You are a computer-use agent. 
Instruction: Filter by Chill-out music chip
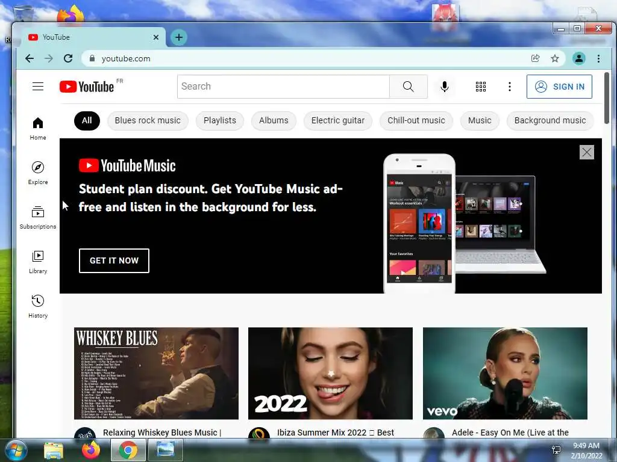(416, 120)
